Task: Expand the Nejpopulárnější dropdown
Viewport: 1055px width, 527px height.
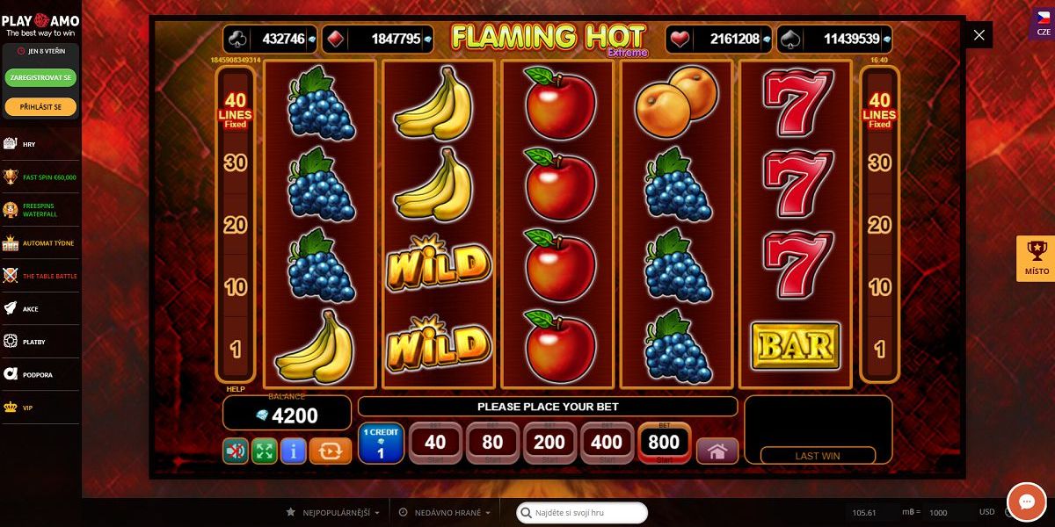Action: pos(333,512)
